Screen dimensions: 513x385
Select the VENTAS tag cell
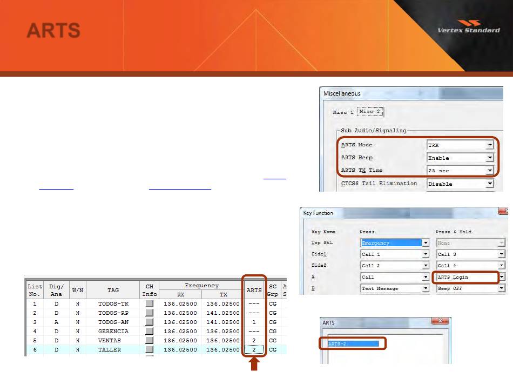[x=113, y=341]
